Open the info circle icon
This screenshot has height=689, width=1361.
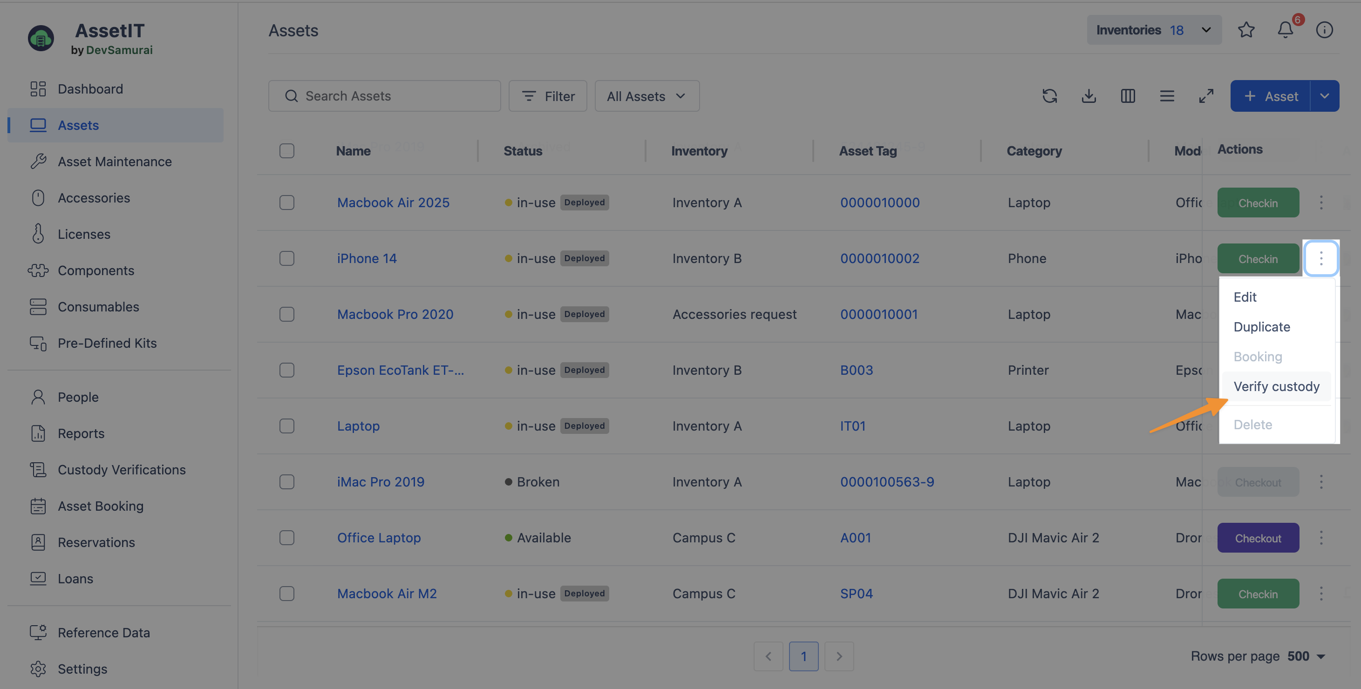1324,30
